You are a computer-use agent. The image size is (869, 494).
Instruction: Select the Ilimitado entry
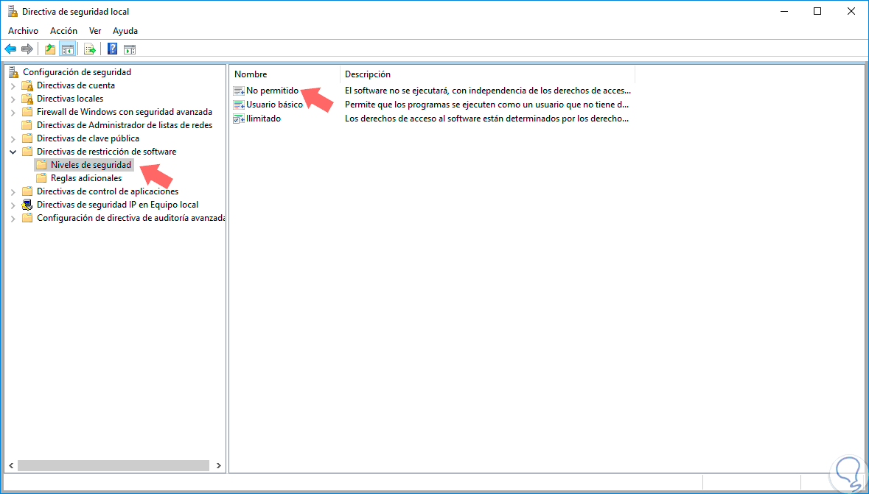tap(263, 119)
